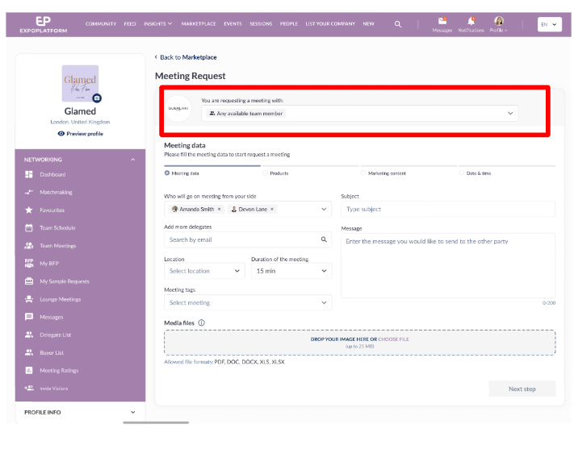Image resolution: width=574 pixels, height=462 pixels.
Task: Open the Messages envelope icon
Action: [442, 20]
